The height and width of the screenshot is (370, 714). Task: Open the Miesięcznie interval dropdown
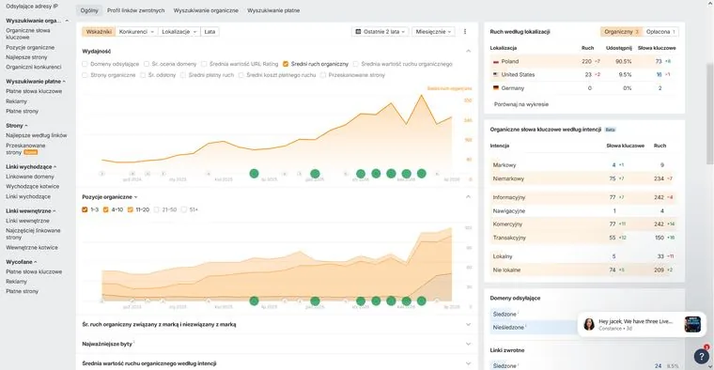tap(433, 32)
